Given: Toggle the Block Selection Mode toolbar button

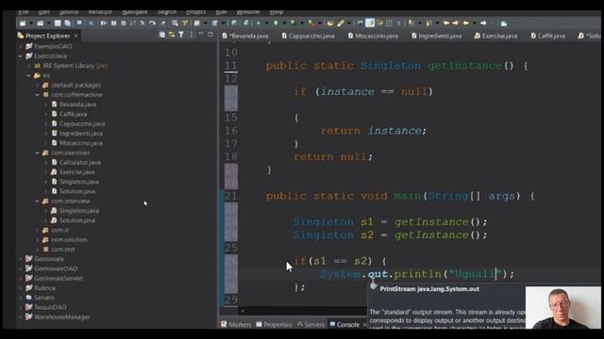Looking at the screenshot, I should click(x=390, y=24).
